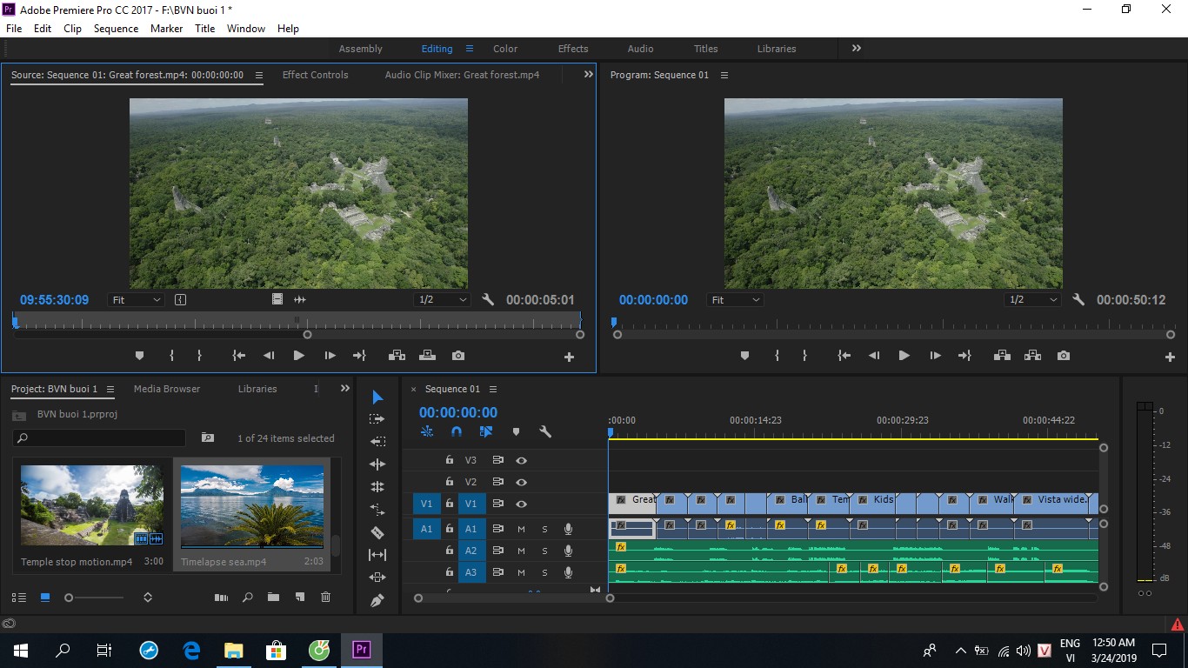Open Source monitor Fit zoom dropdown
This screenshot has height=668, width=1188.
pos(137,299)
